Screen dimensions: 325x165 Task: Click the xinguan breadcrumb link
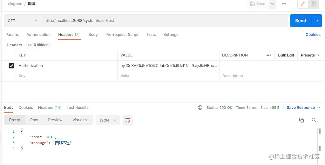(15, 4)
